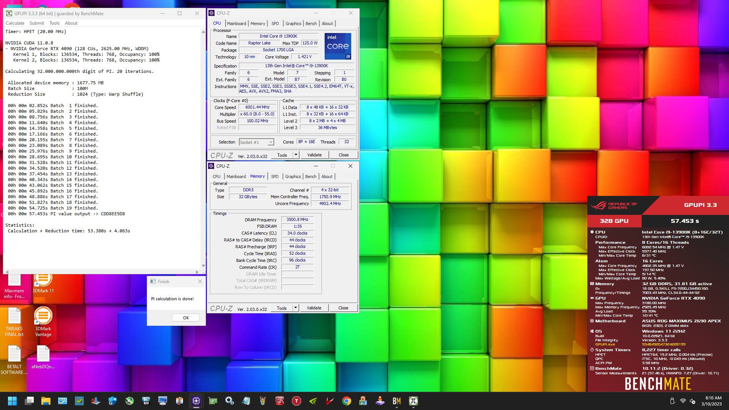Screen dimensions: 729x410
Task: Select the BETALT SOFTWARE desktop file
Action: click(x=14, y=360)
